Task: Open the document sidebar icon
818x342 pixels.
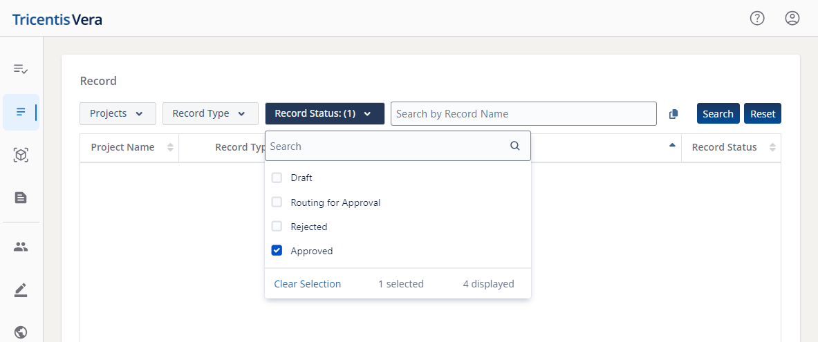Action: click(21, 198)
